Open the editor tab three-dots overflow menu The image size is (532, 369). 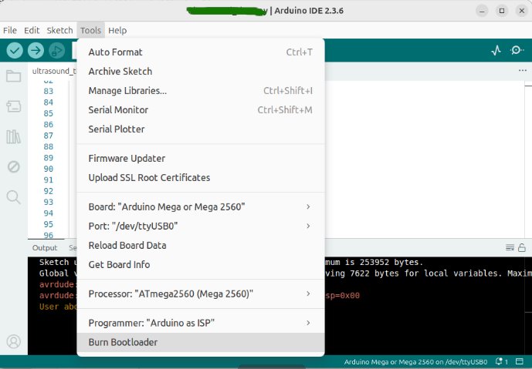[522, 71]
